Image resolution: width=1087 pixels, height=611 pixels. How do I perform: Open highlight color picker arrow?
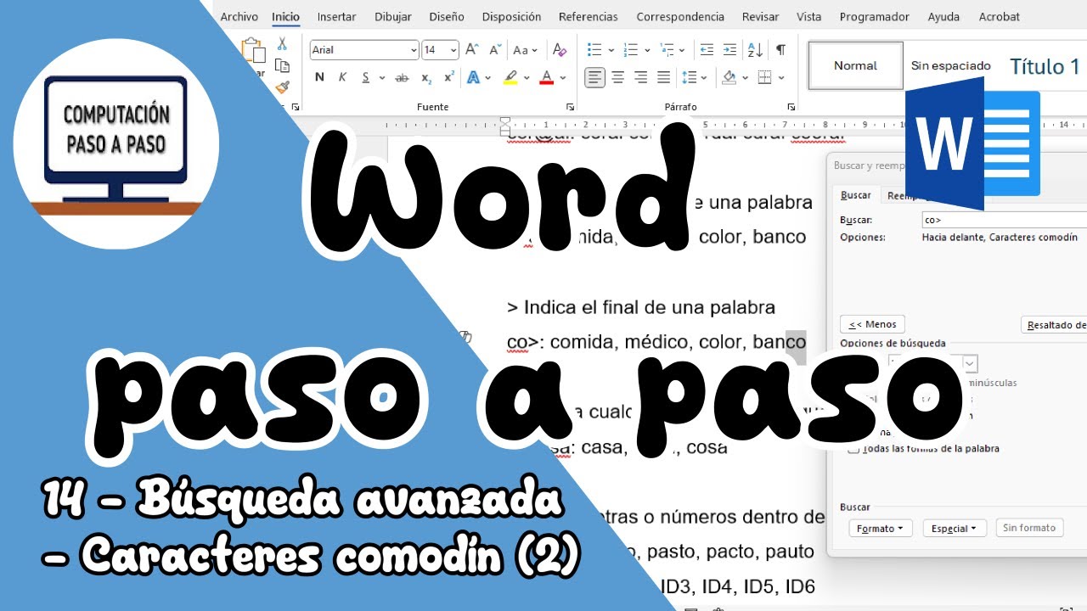click(x=527, y=77)
